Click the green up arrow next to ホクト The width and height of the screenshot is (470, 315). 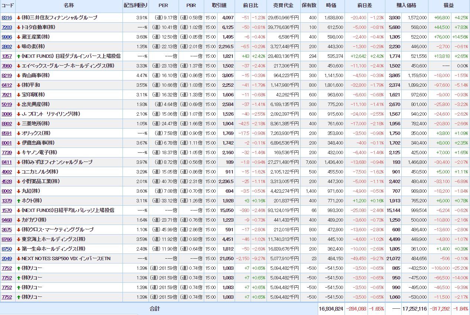[x=19, y=201]
